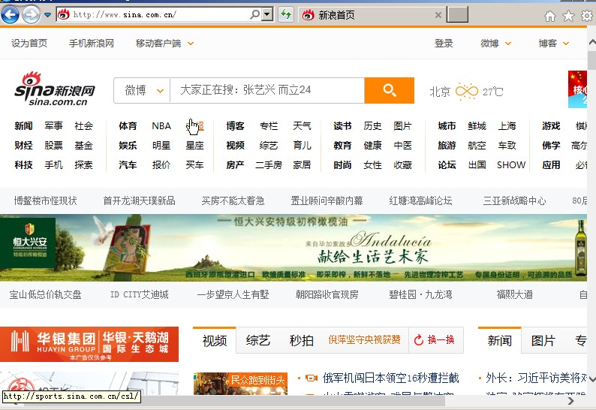The width and height of the screenshot is (596, 410).
Task: Click the 设为首页 link
Action: (29, 44)
